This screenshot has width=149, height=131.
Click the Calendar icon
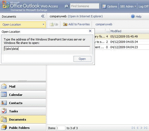[4, 94]
